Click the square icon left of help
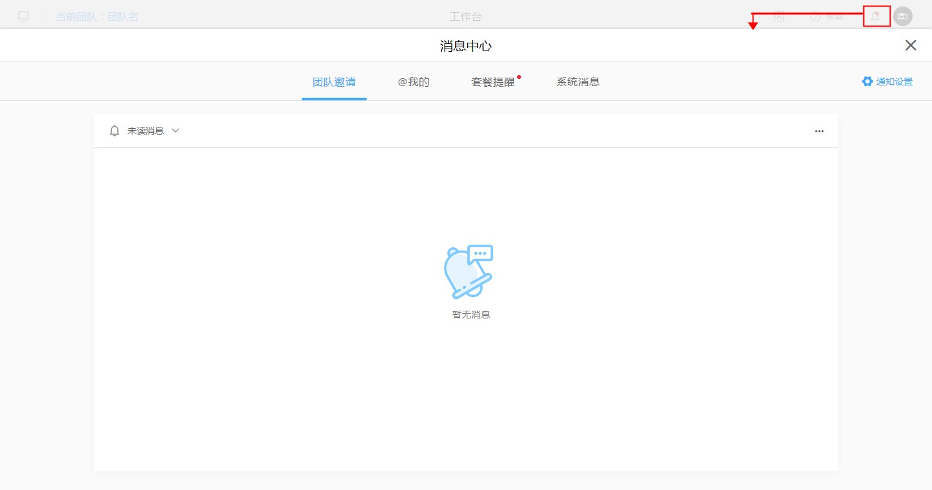 coord(779,17)
